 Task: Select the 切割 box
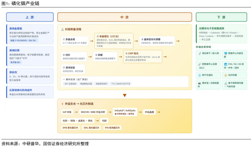pyautogui.click(x=104, y=120)
